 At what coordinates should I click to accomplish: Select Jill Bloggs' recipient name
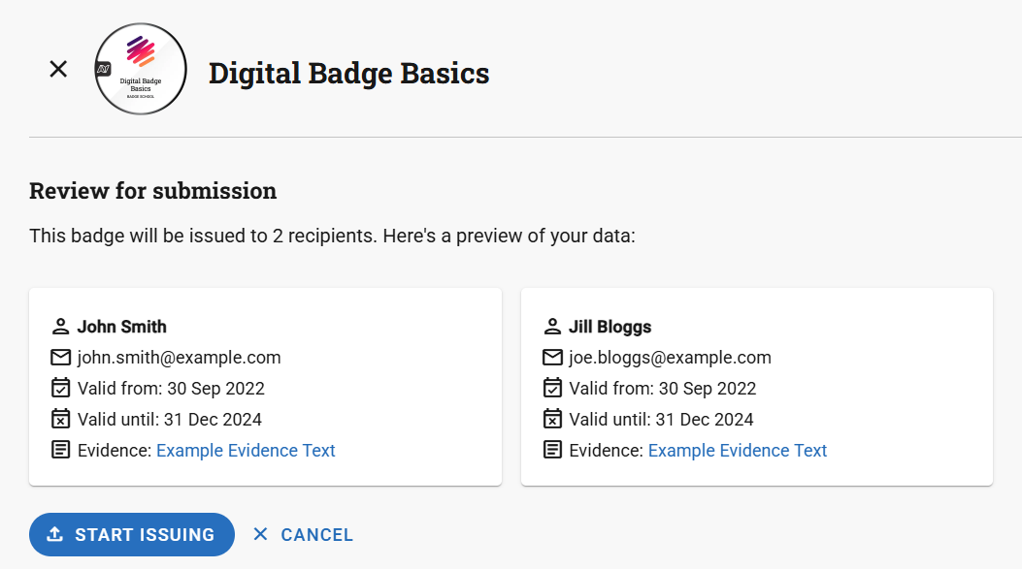click(610, 327)
